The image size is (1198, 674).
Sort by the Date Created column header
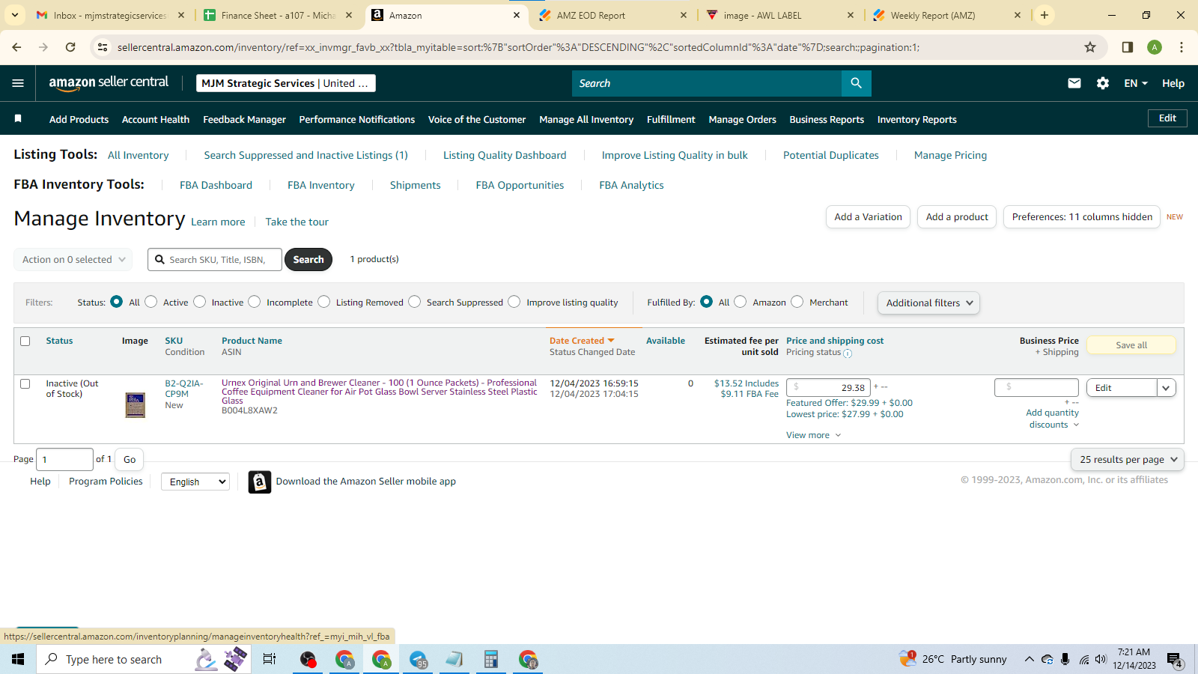(x=582, y=341)
